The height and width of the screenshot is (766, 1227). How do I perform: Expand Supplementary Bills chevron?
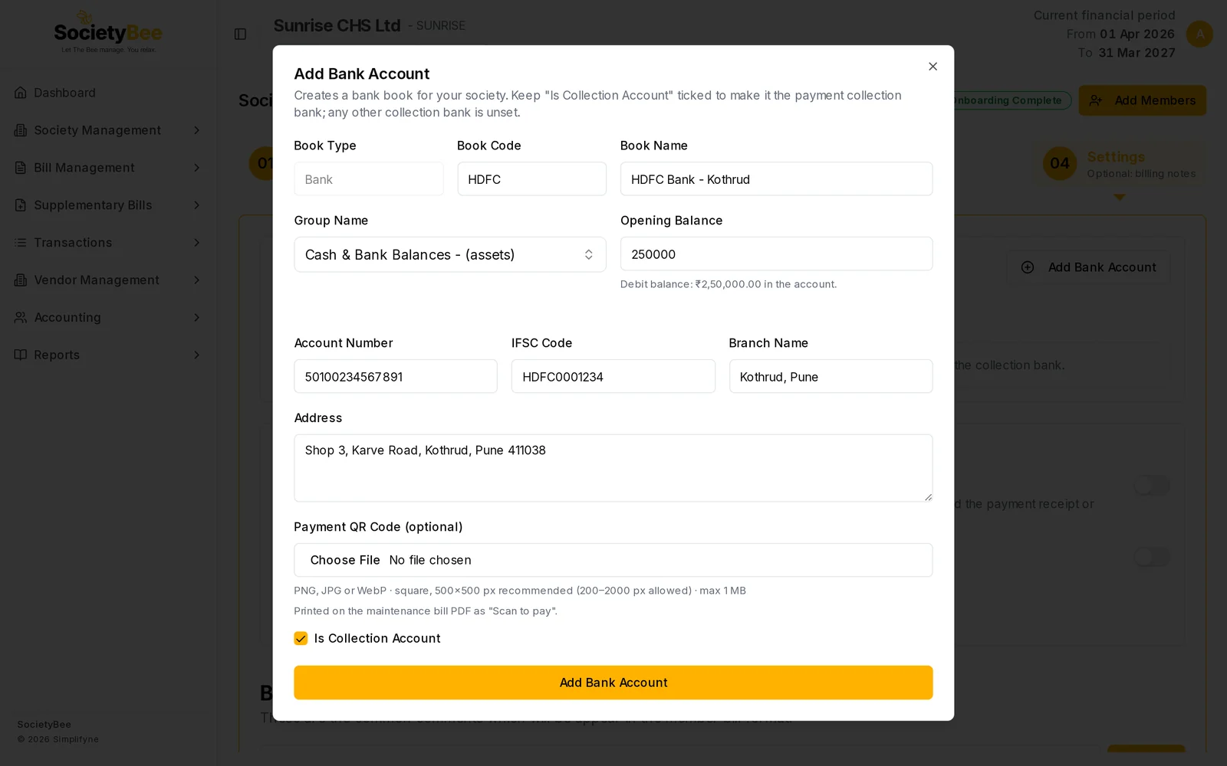click(x=196, y=205)
